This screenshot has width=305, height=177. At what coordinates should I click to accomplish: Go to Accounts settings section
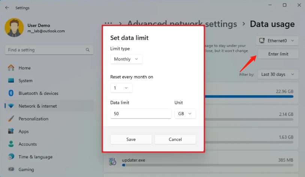click(27, 144)
